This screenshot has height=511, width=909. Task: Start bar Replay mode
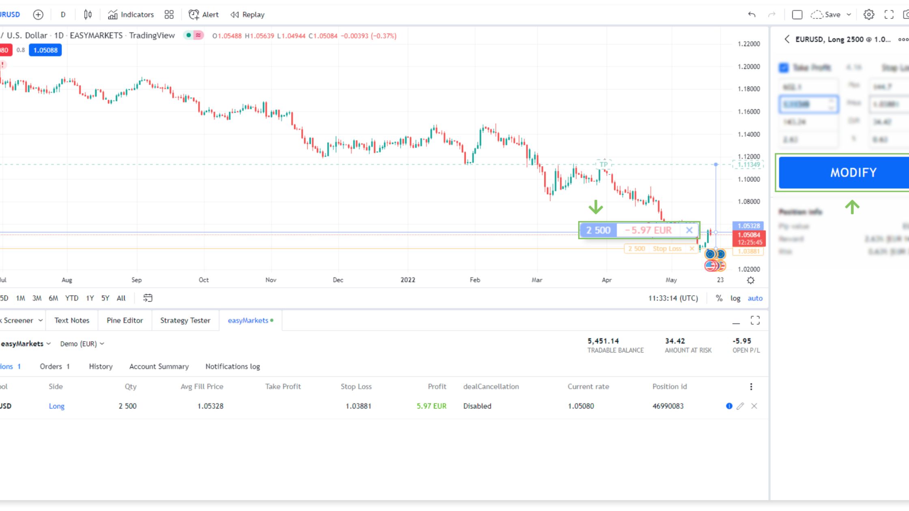247,15
